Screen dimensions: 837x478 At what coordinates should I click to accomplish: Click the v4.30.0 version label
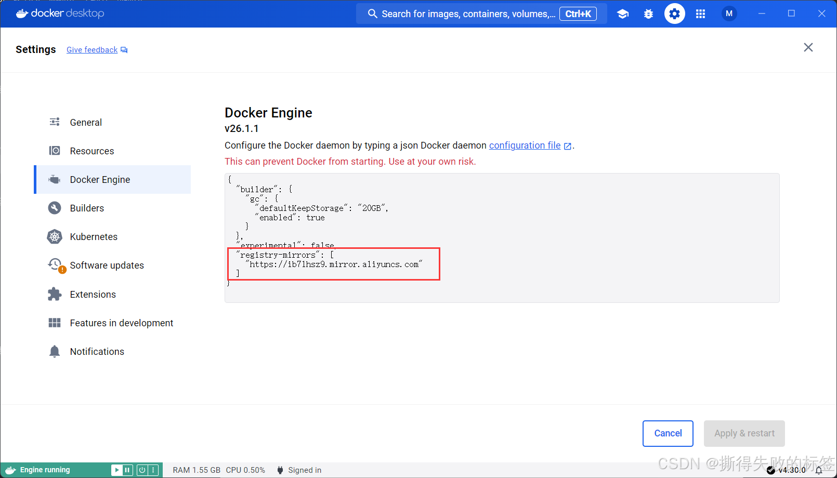click(792, 470)
